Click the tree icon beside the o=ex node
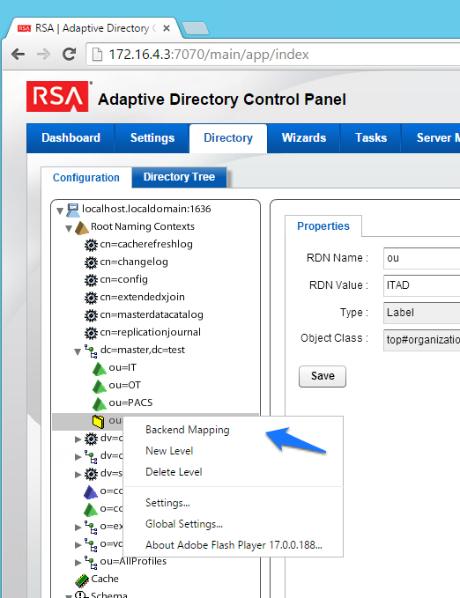Screen dimensions: 460x598 91,527
